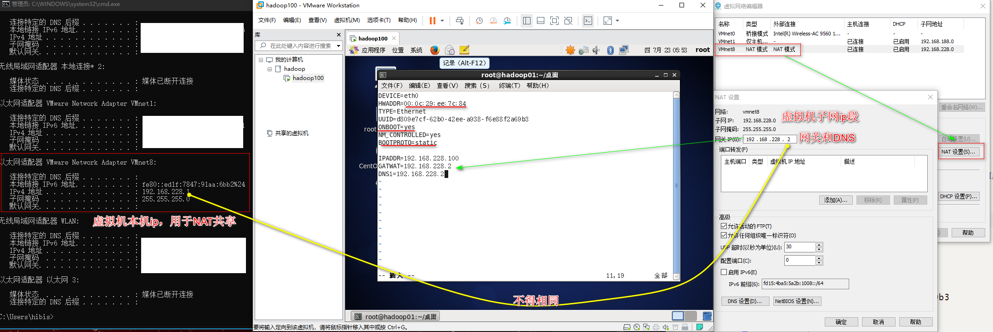
Task: Collapse the 我的计算机 tree node
Action: pos(261,60)
